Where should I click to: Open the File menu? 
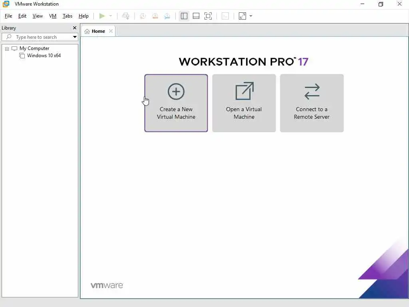click(x=8, y=16)
